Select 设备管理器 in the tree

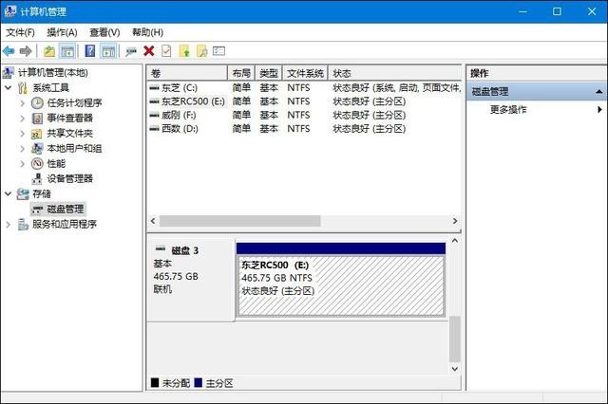[x=69, y=178]
